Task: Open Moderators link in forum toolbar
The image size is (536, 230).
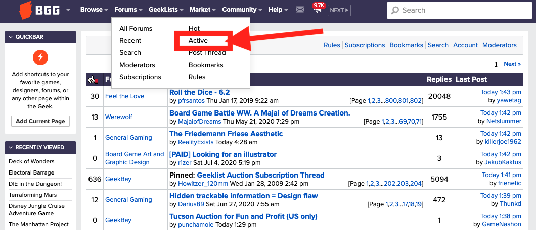Action: point(500,45)
